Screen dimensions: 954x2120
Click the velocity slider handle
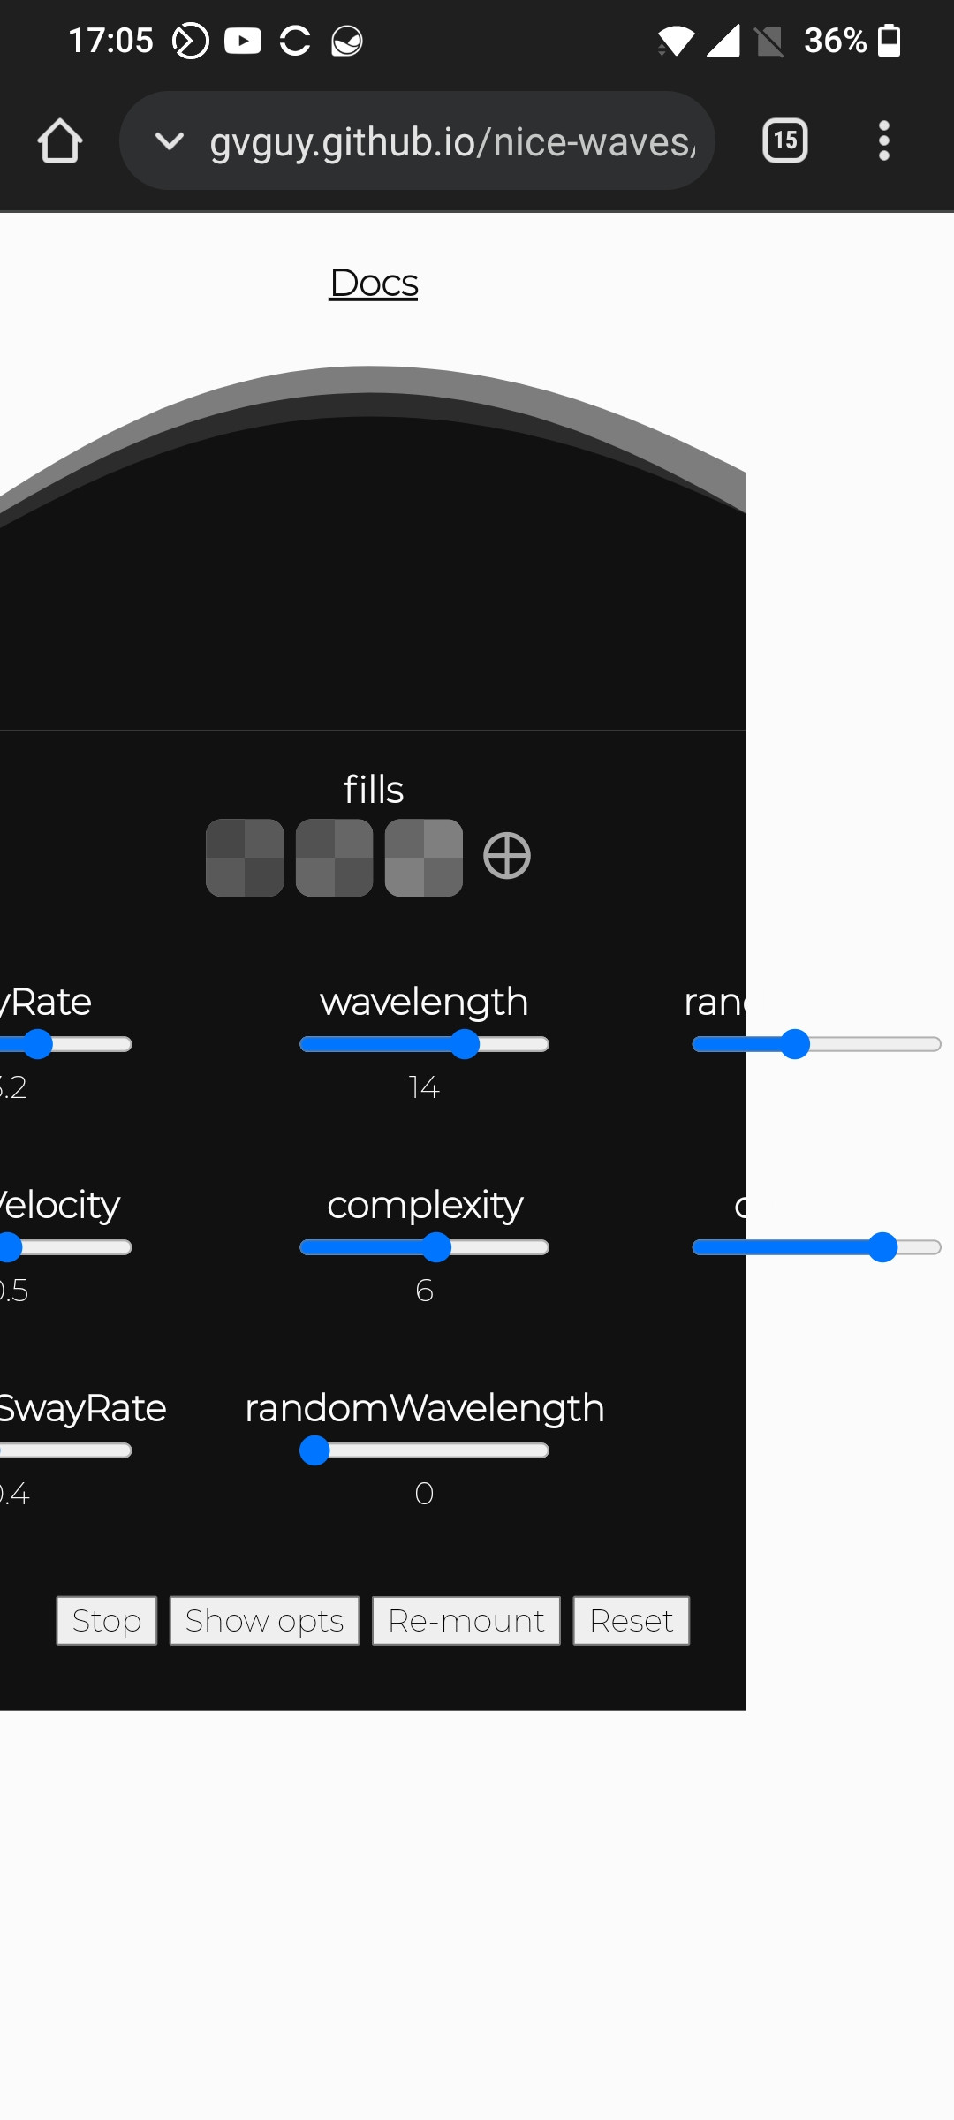(x=11, y=1246)
